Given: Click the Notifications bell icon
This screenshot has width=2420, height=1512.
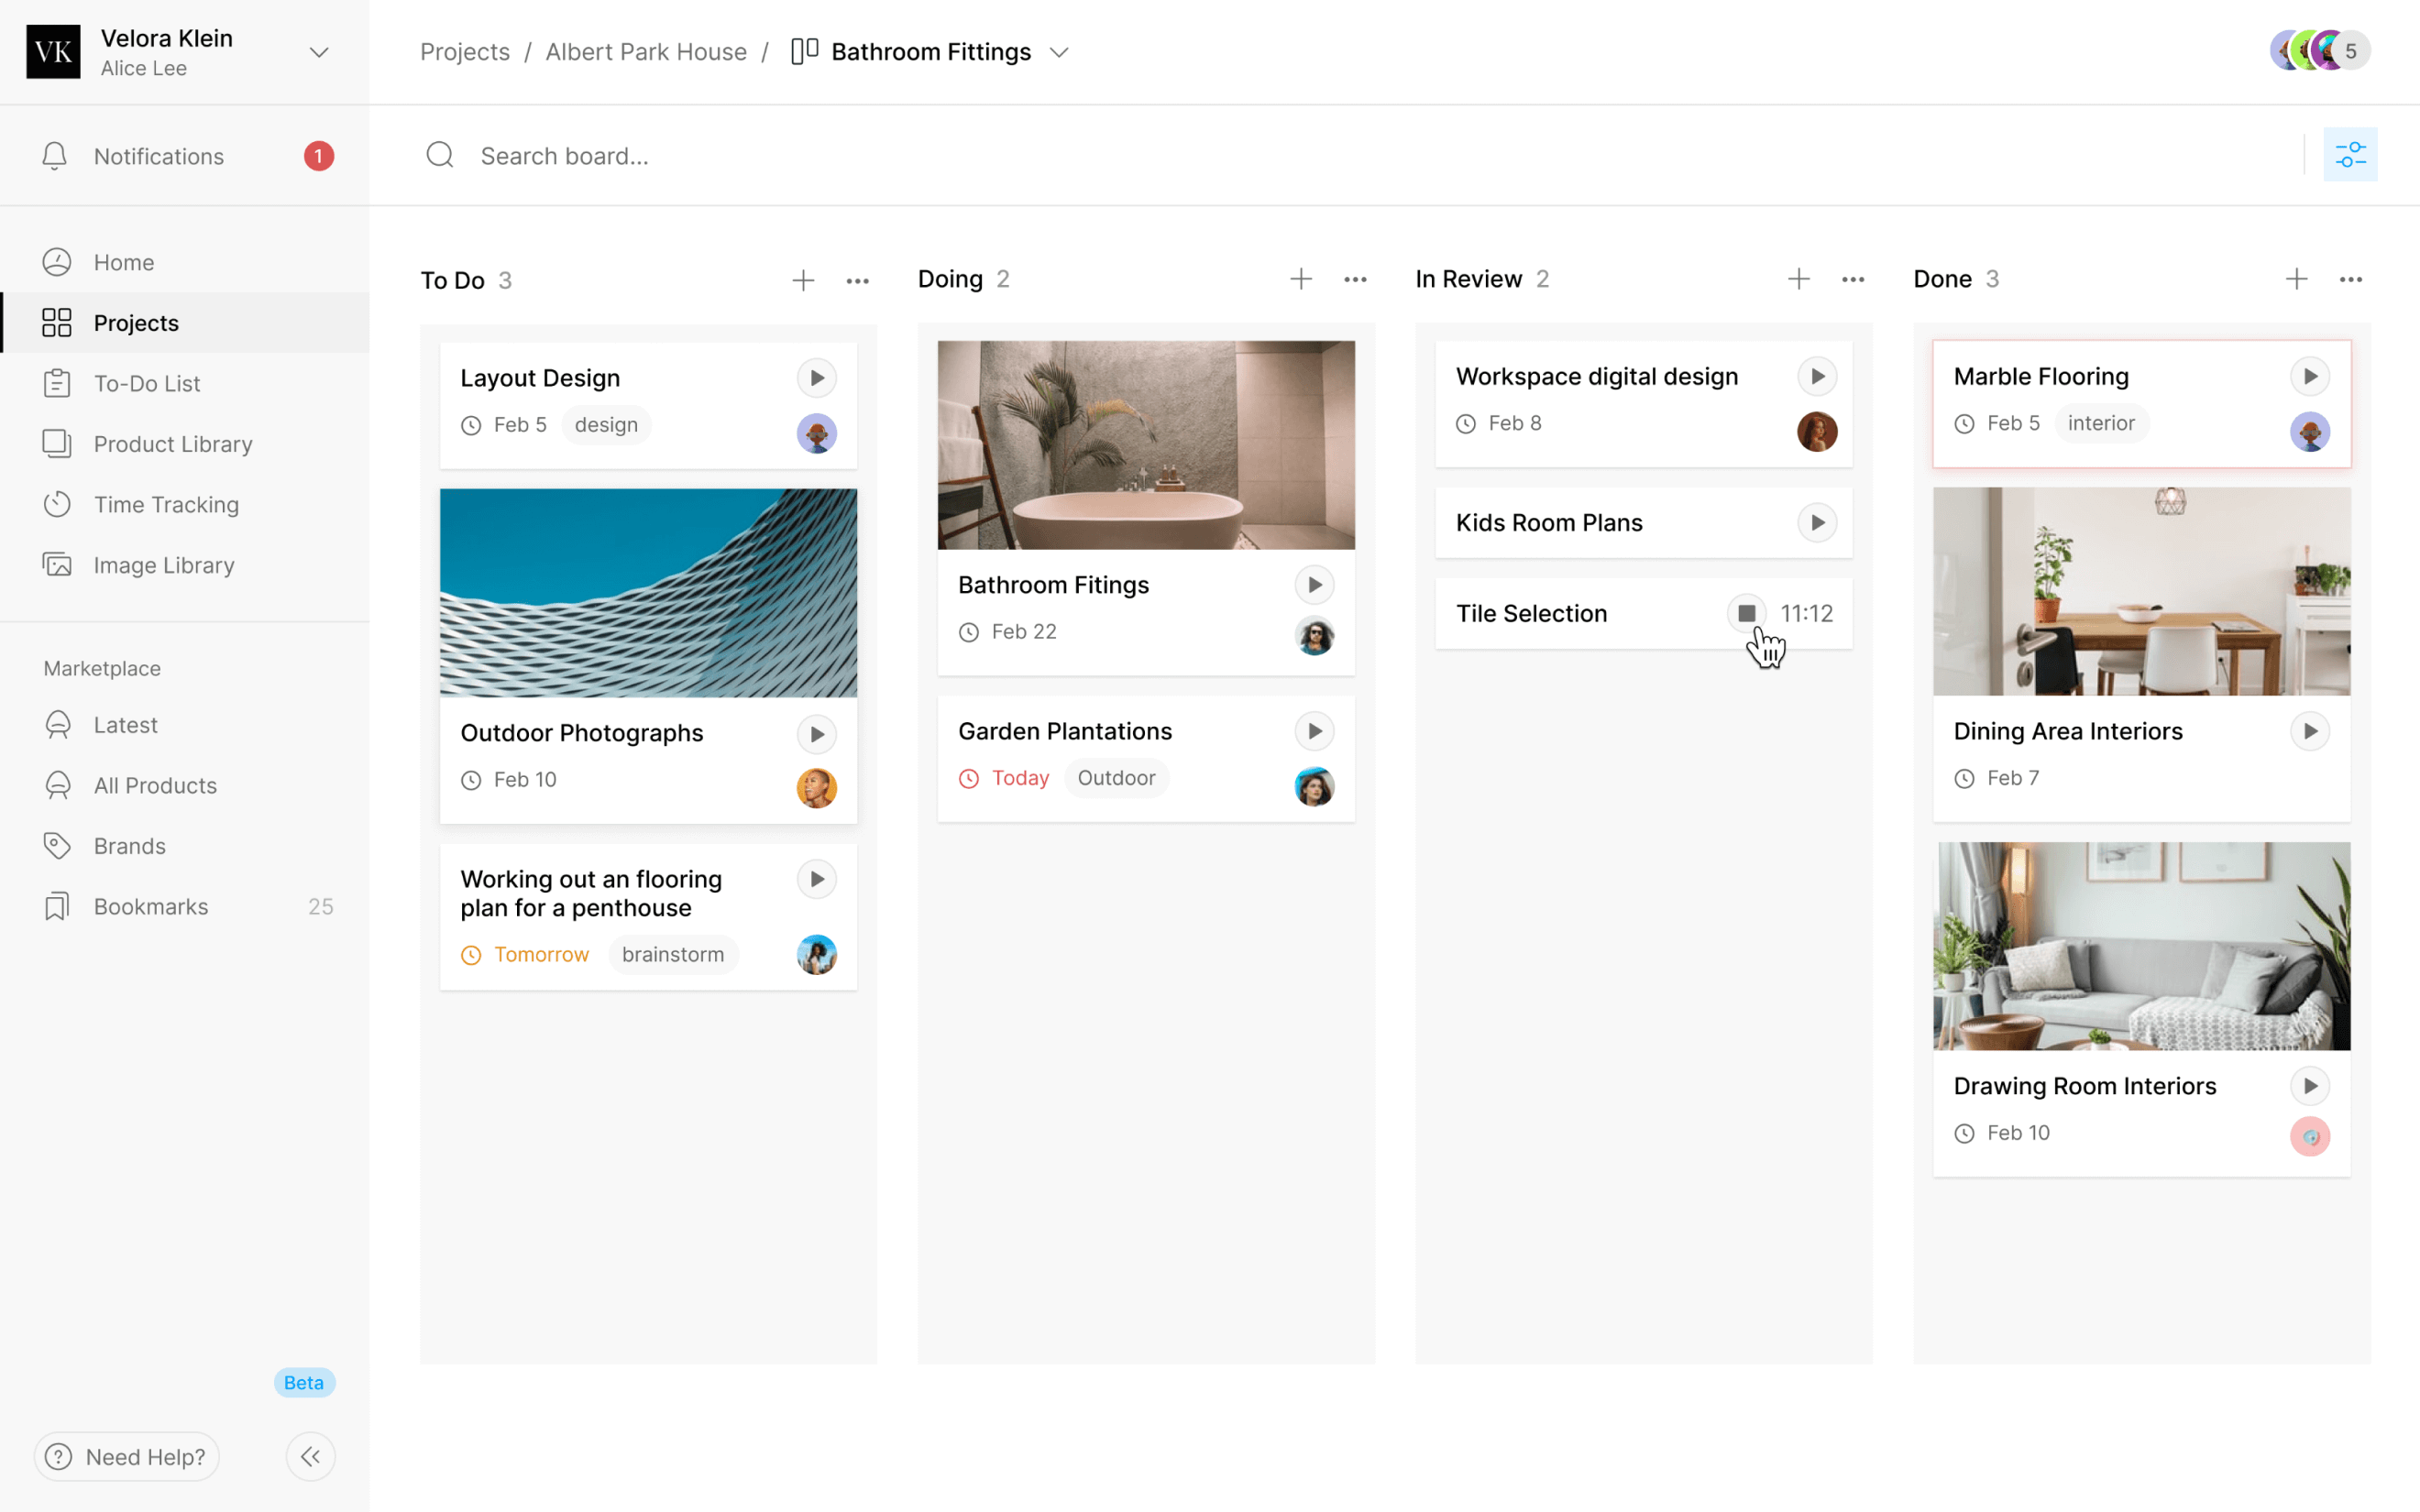Looking at the screenshot, I should [x=55, y=156].
